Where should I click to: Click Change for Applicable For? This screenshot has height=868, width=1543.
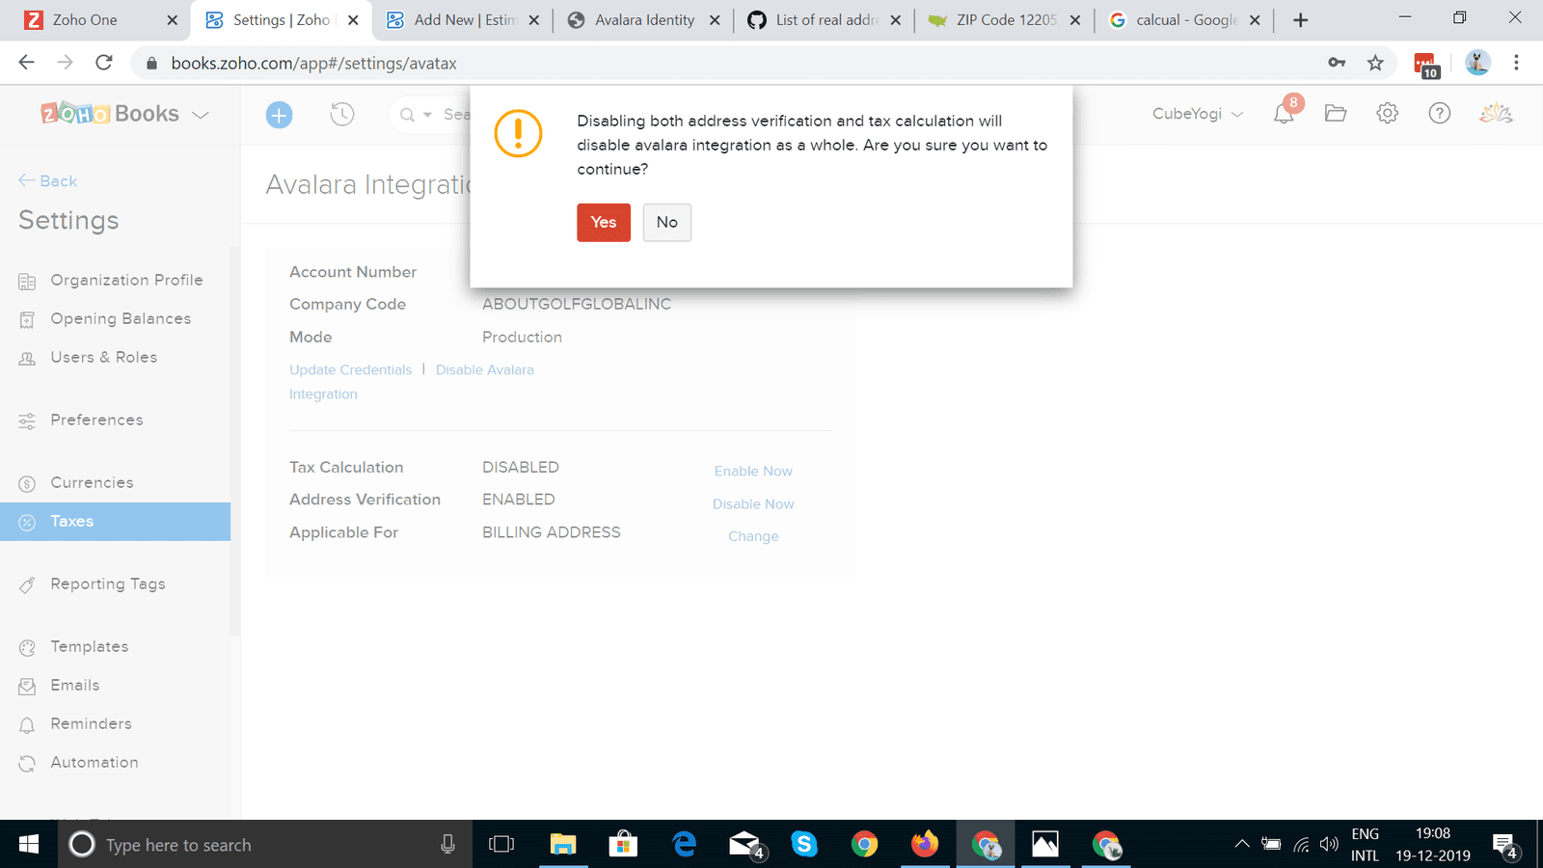pos(753,536)
